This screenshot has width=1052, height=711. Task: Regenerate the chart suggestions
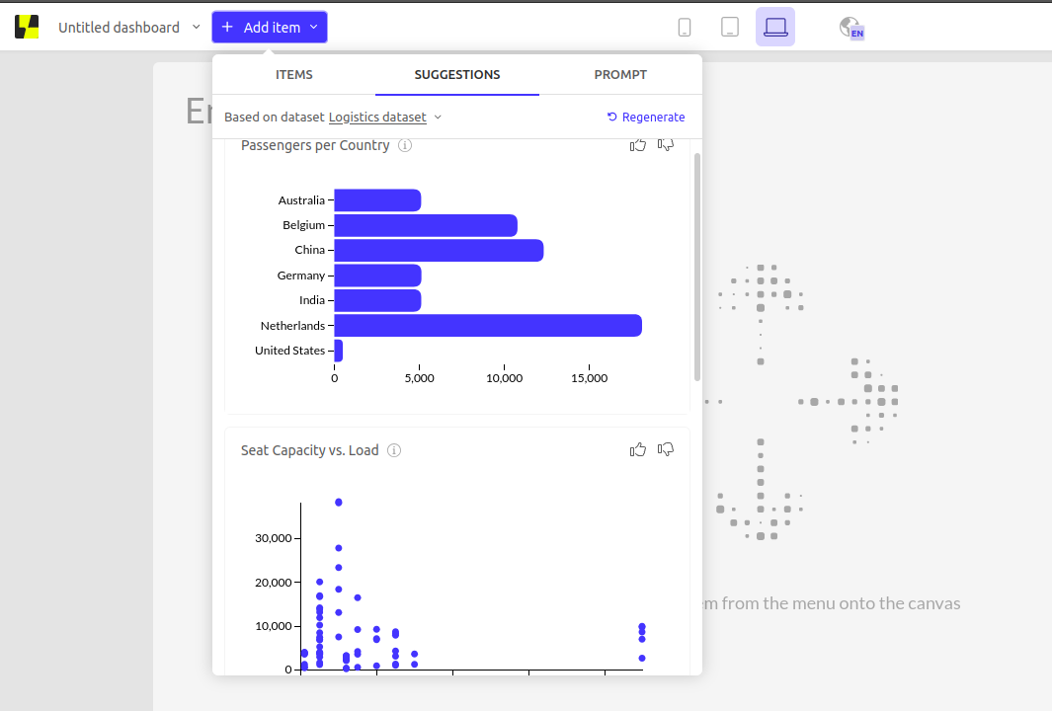646,118
